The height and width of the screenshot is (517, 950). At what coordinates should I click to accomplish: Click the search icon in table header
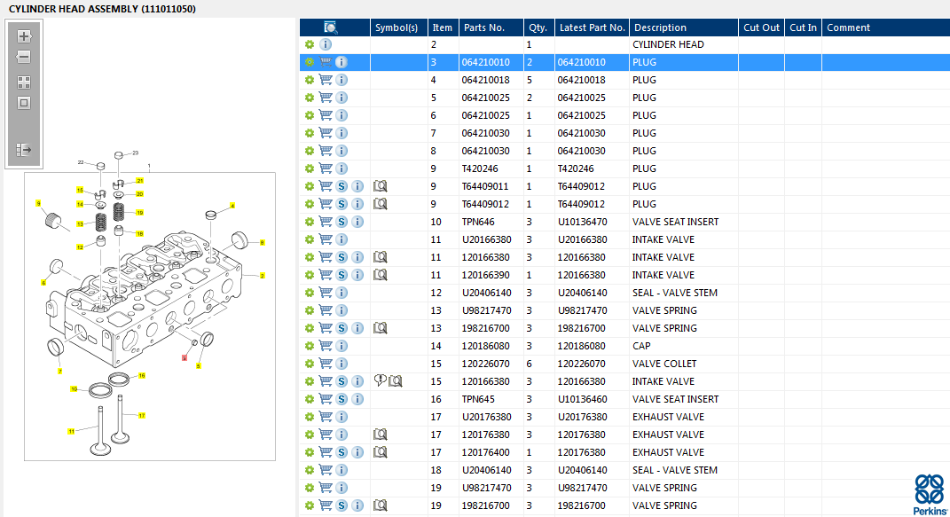tap(330, 27)
